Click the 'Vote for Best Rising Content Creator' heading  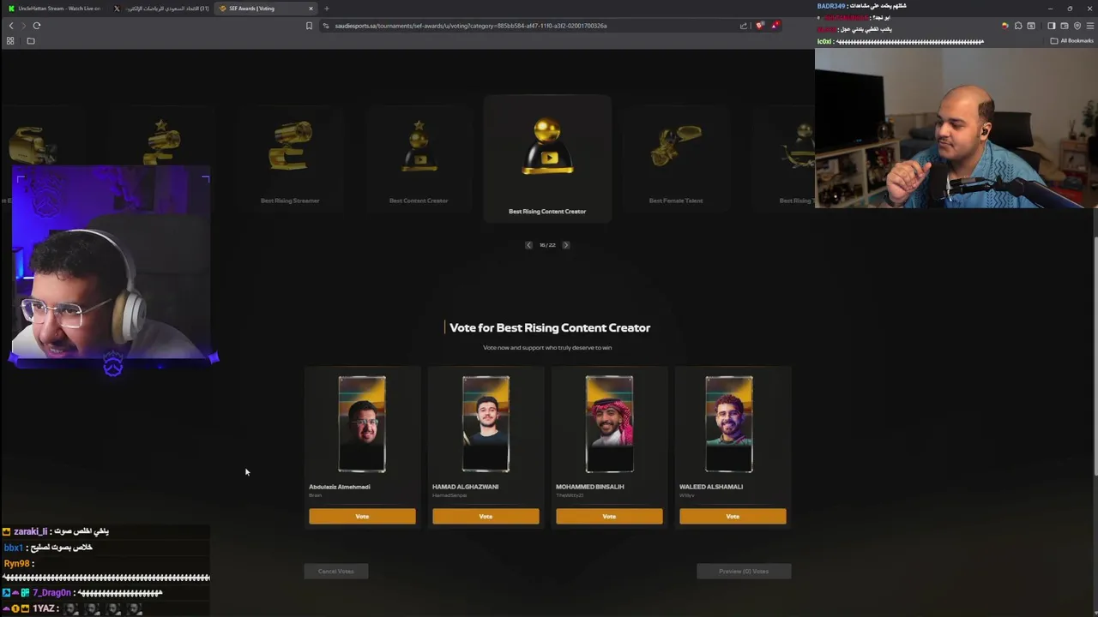(550, 327)
